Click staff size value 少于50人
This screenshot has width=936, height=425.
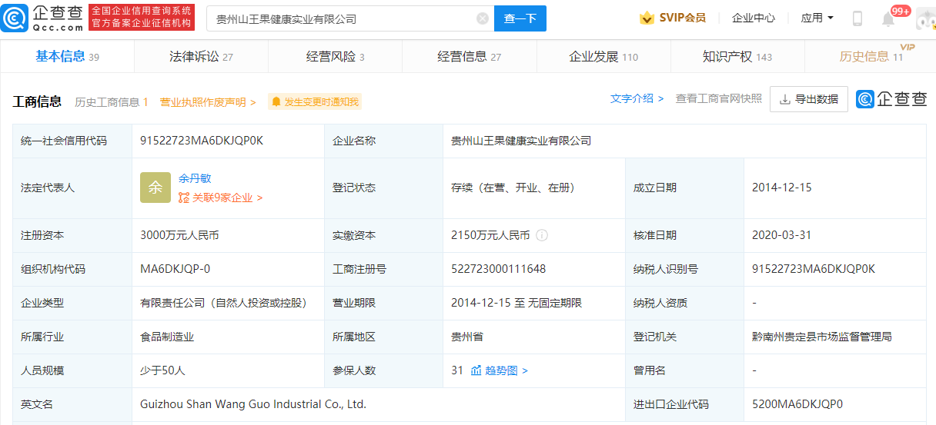pyautogui.click(x=162, y=370)
